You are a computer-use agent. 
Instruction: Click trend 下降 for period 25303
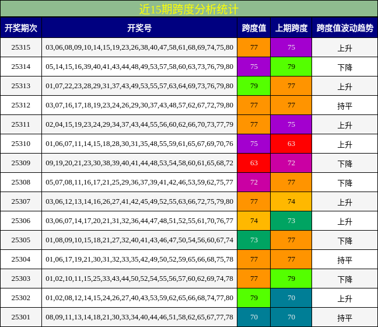click(x=345, y=279)
